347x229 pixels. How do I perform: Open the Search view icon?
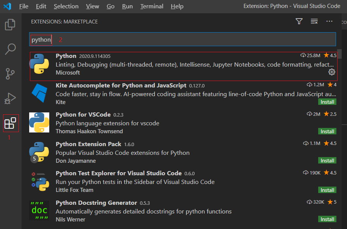[x=10, y=49]
